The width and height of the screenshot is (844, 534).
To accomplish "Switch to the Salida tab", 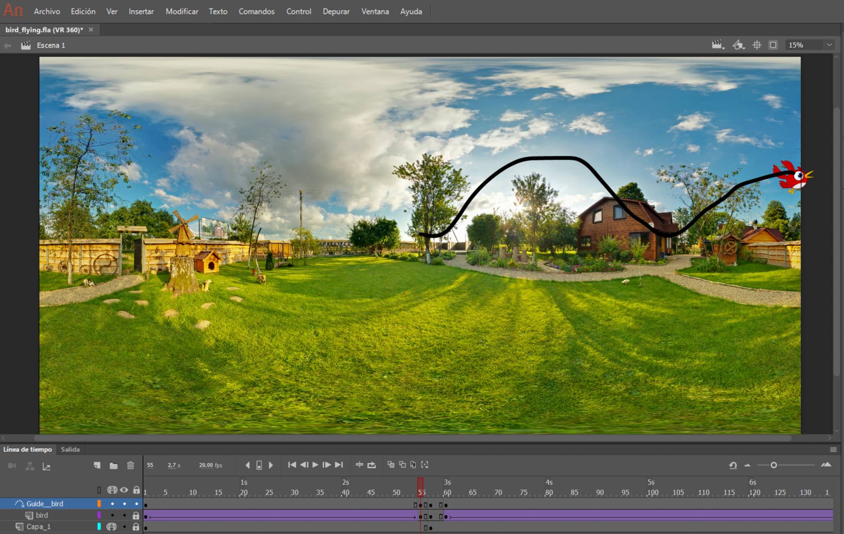I will [x=70, y=449].
